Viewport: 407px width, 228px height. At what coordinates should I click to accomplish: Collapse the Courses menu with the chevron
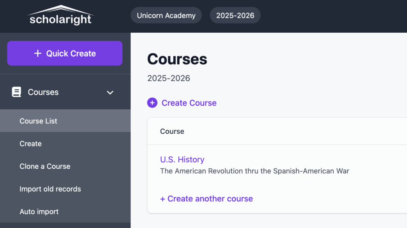click(110, 93)
